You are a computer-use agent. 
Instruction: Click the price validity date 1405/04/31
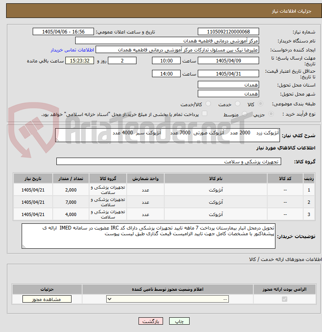pos(228,74)
